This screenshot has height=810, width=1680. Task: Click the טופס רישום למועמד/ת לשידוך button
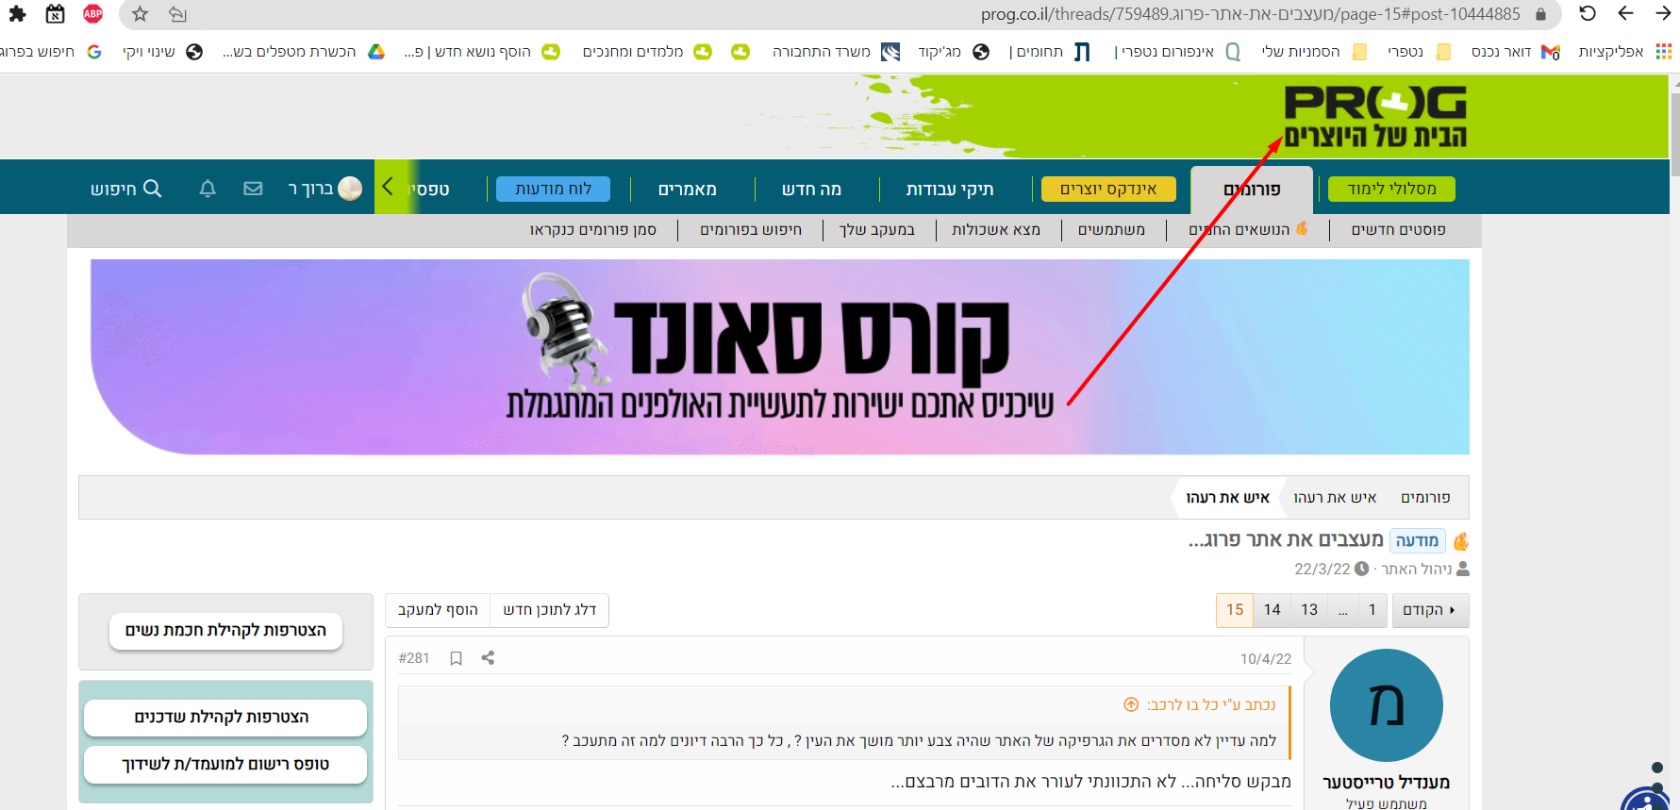[225, 764]
